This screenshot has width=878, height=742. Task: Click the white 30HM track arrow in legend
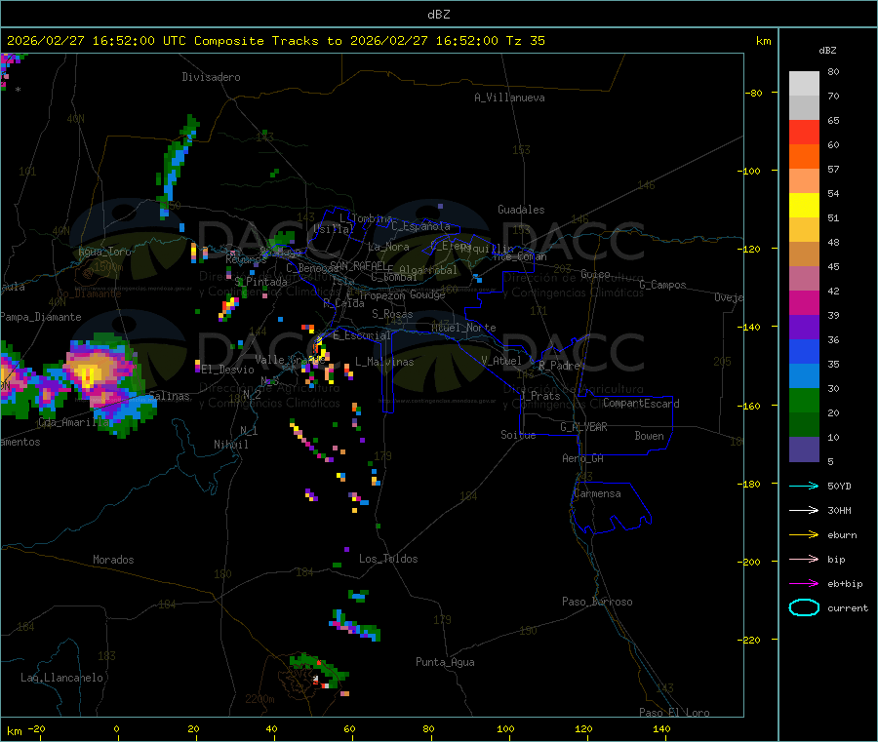coord(804,510)
